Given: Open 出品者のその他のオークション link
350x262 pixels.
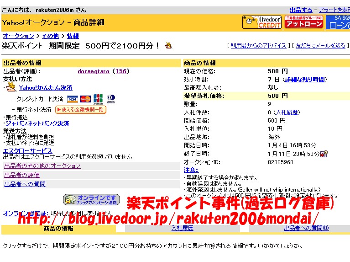Looking at the screenshot, I should (42, 166).
